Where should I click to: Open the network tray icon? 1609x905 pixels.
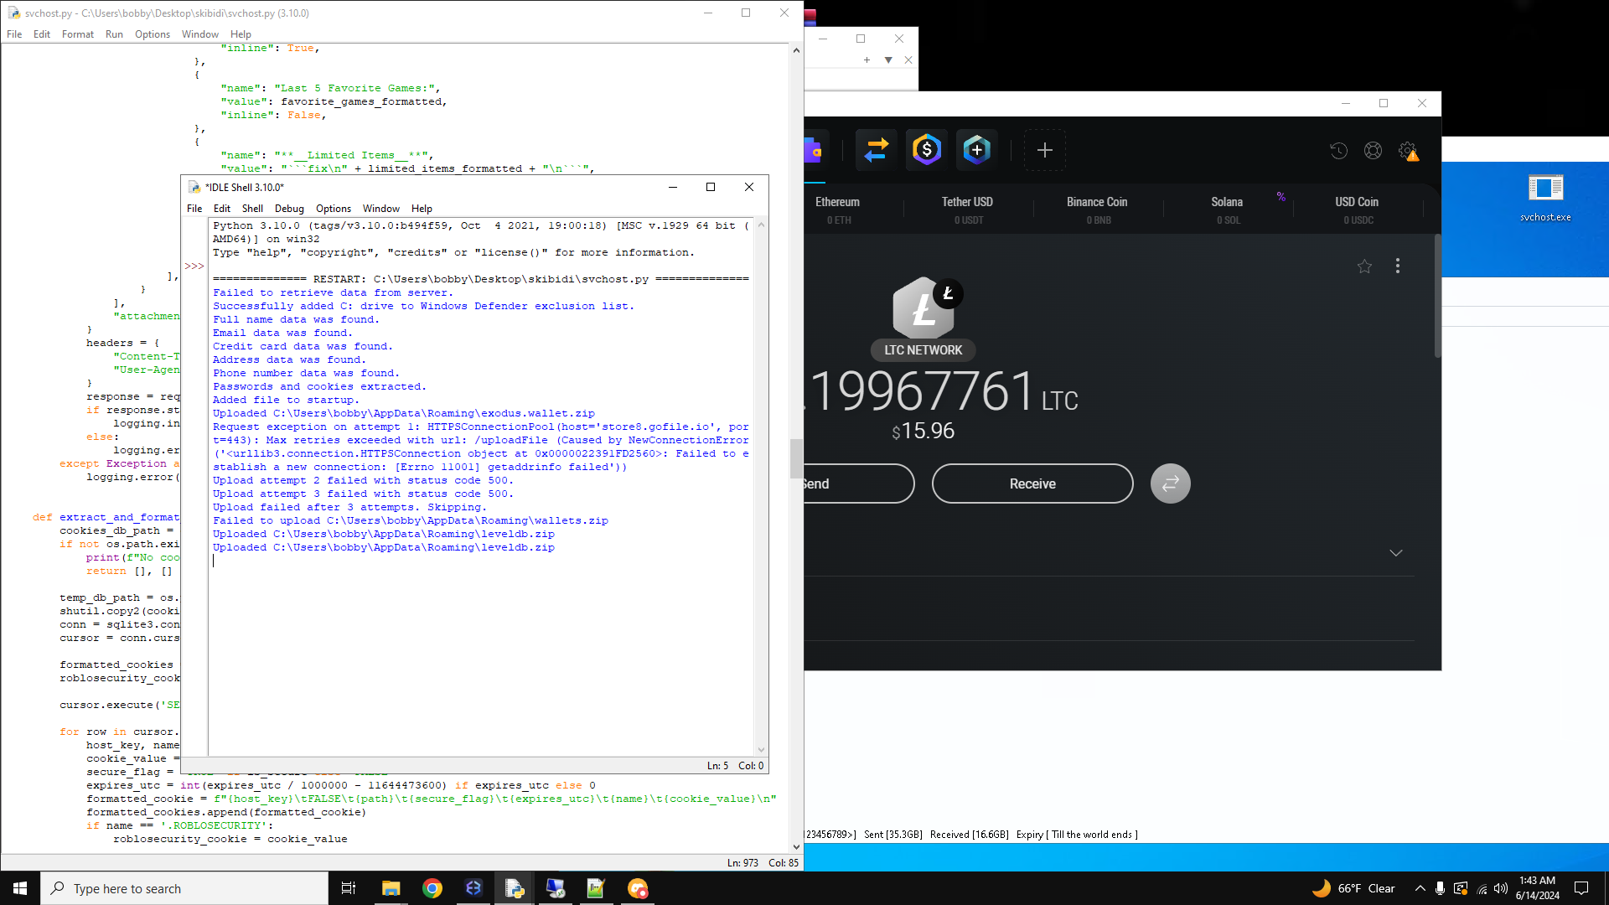pyautogui.click(x=1481, y=888)
